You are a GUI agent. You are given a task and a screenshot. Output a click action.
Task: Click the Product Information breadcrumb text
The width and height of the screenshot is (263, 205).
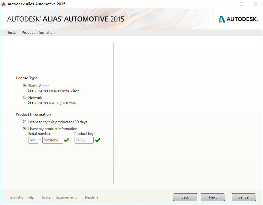point(38,33)
